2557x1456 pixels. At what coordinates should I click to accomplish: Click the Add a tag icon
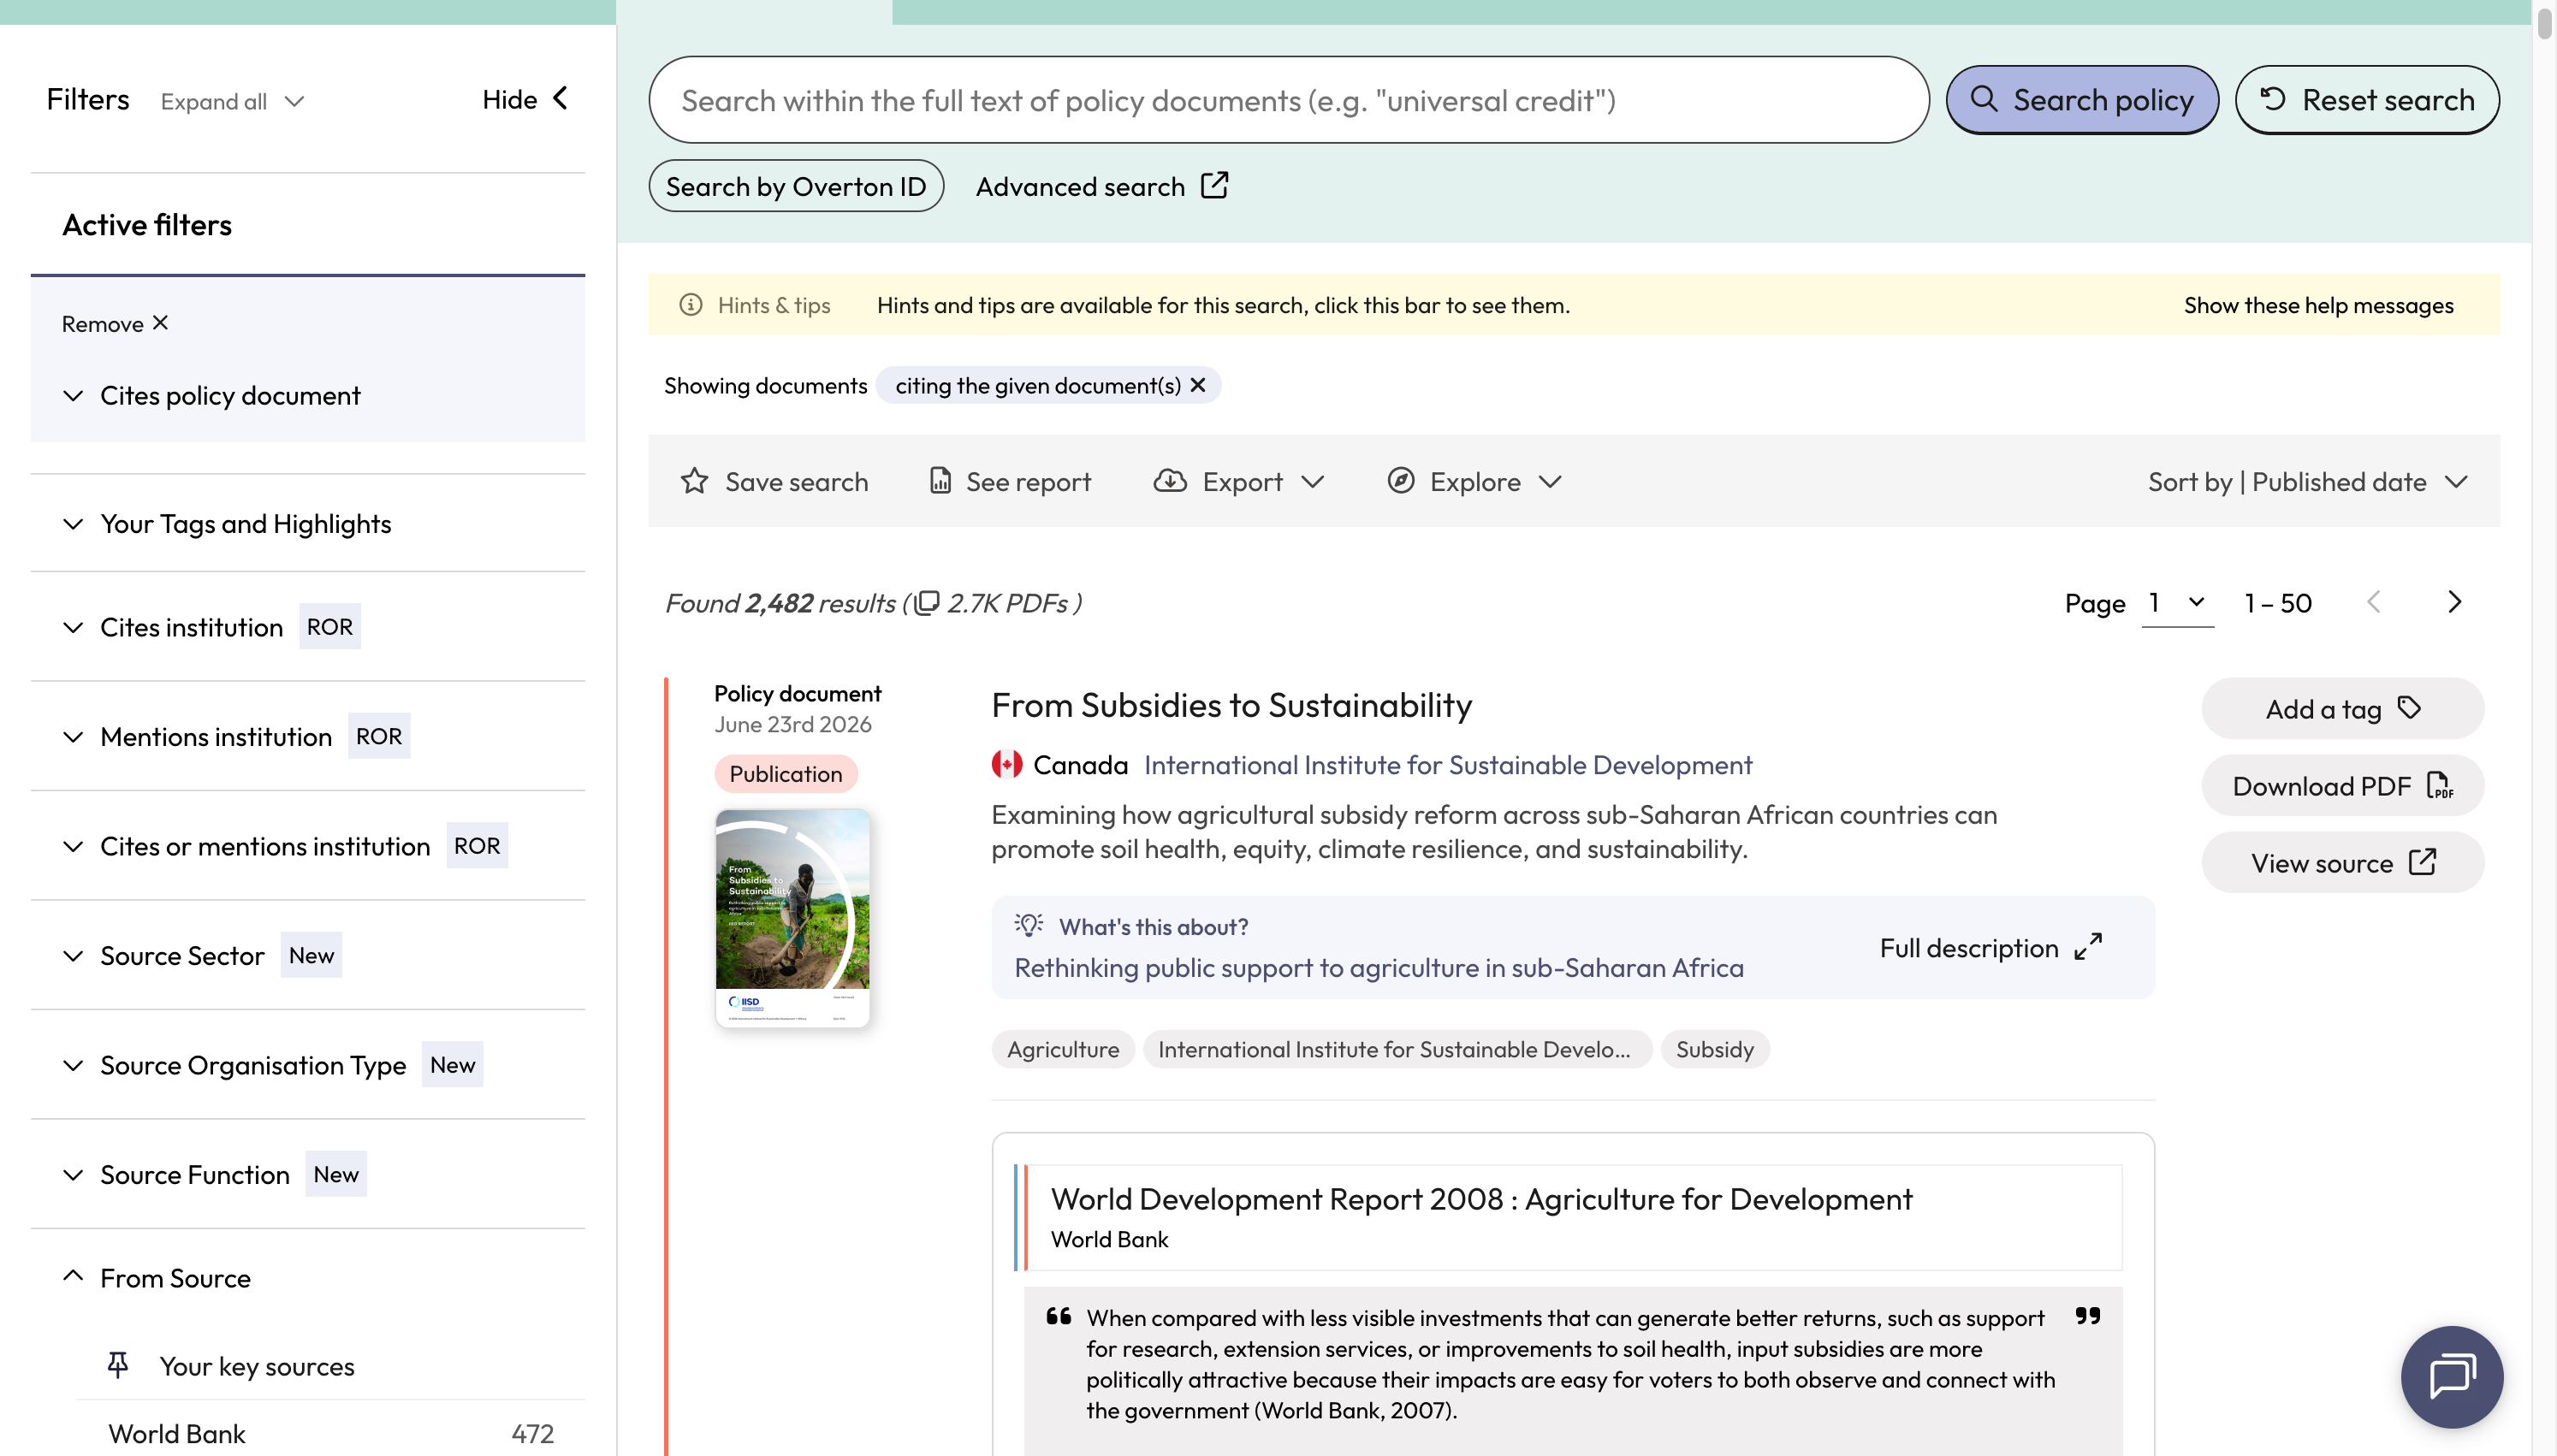coord(2410,708)
